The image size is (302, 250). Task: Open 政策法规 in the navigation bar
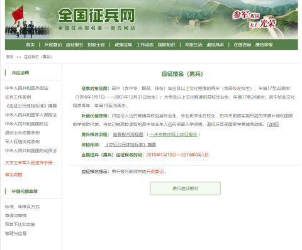tap(123, 45)
